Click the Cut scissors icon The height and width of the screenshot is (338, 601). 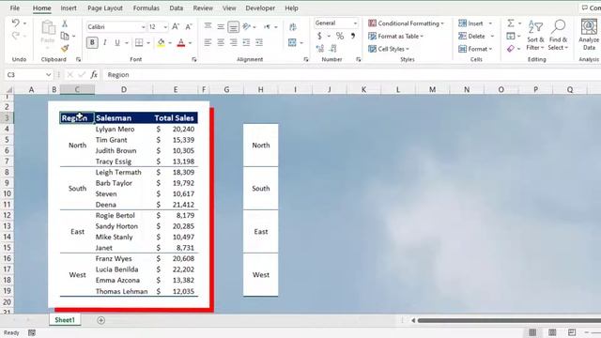65,23
